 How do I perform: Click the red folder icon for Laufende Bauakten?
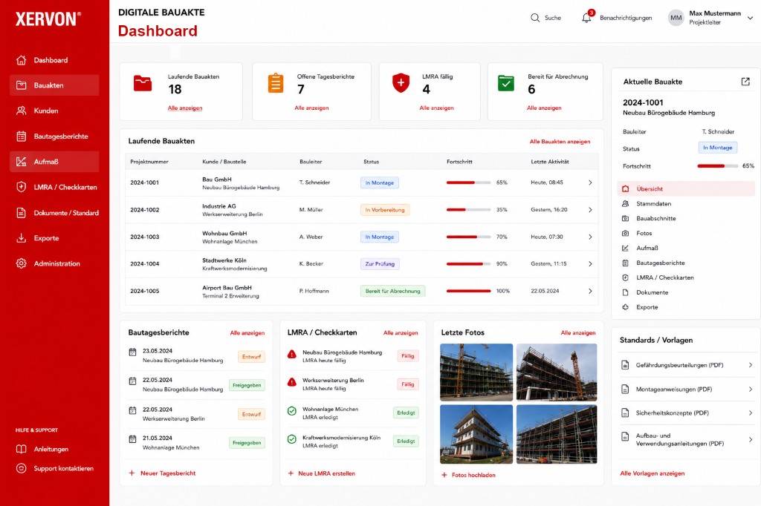click(x=143, y=83)
